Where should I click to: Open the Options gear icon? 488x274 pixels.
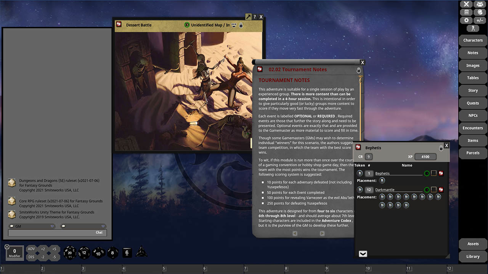[x=466, y=20]
